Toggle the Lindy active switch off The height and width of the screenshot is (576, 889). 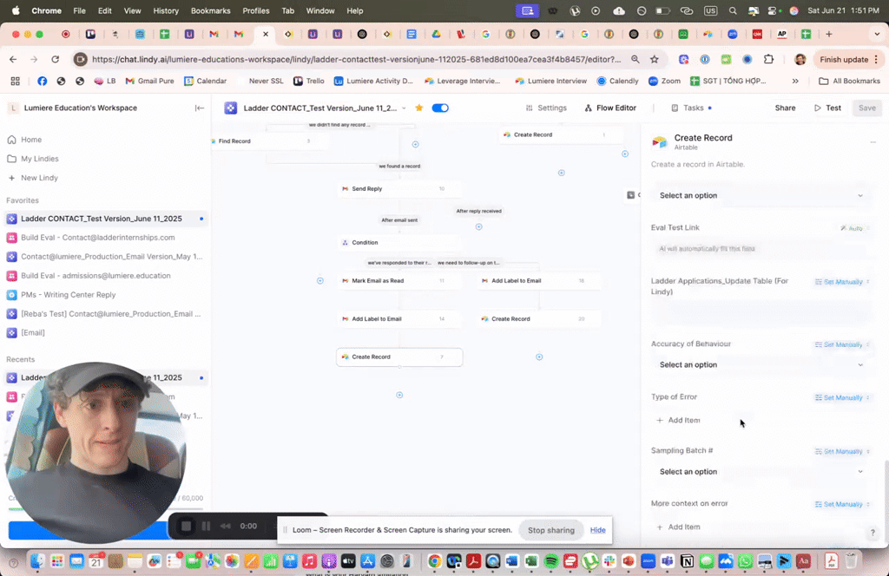(440, 108)
